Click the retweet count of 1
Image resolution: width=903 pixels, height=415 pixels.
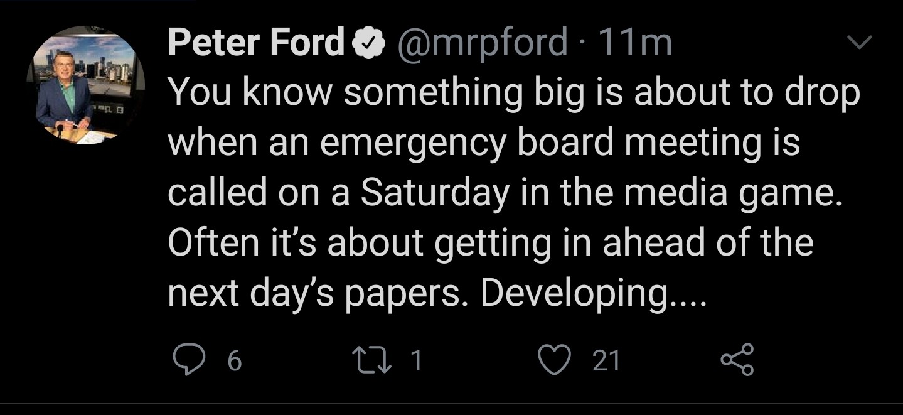point(415,361)
